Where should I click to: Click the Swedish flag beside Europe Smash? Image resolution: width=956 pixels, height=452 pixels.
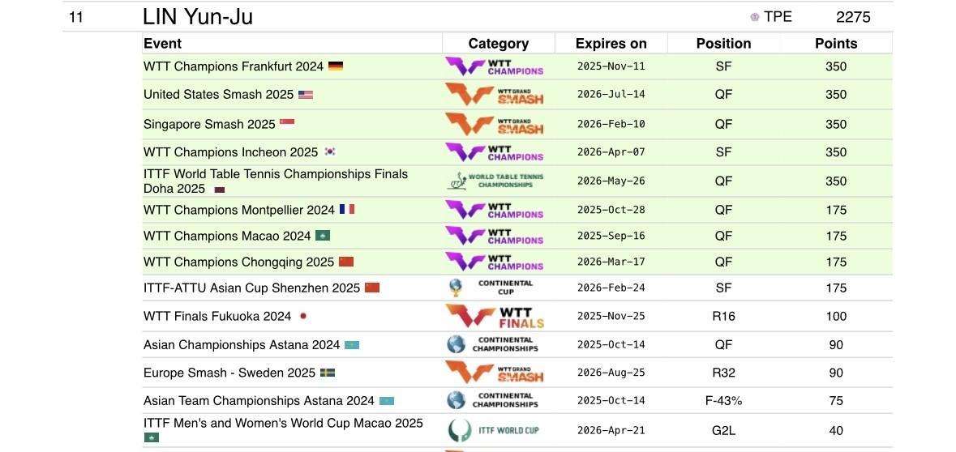(328, 373)
